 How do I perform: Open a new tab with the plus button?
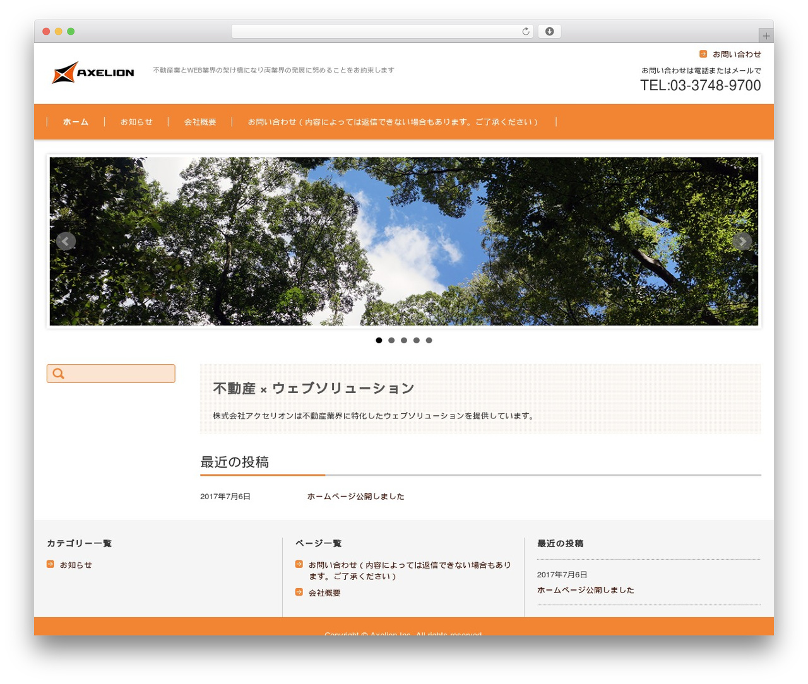pyautogui.click(x=766, y=36)
